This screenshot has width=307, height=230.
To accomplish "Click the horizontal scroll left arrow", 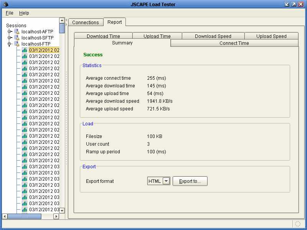I will click(x=5, y=216).
